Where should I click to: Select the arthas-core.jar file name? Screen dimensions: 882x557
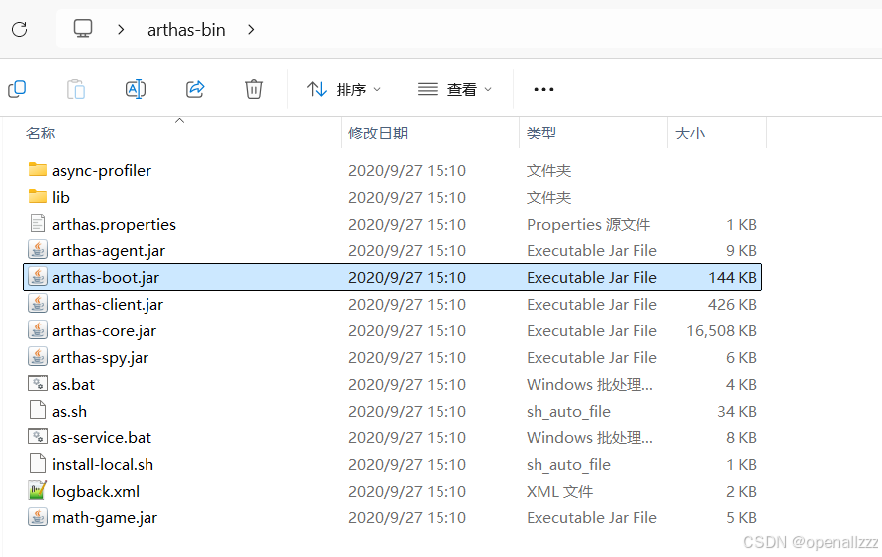104,331
